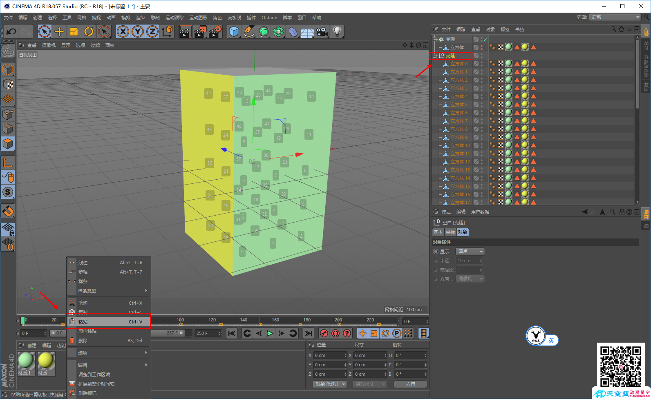Add a Cube primitive from toolbar
This screenshot has width=651, height=399.
click(234, 31)
